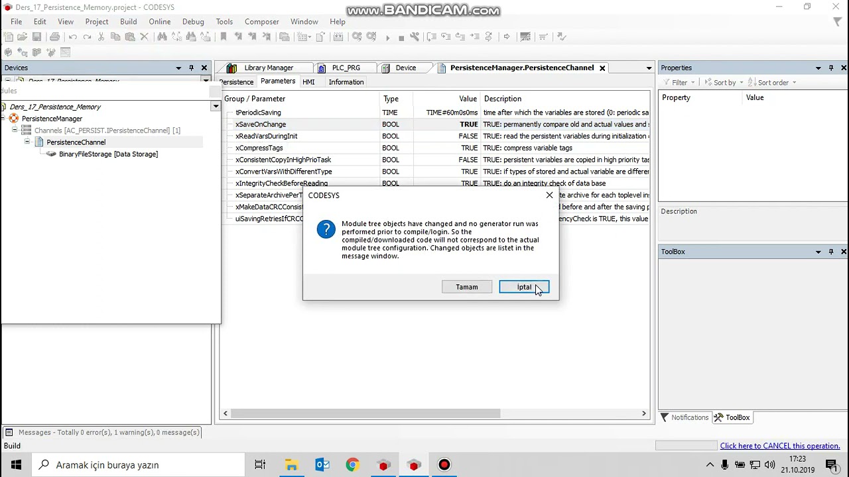Open the Sort order dropdown
The image size is (849, 477).
coord(772,83)
